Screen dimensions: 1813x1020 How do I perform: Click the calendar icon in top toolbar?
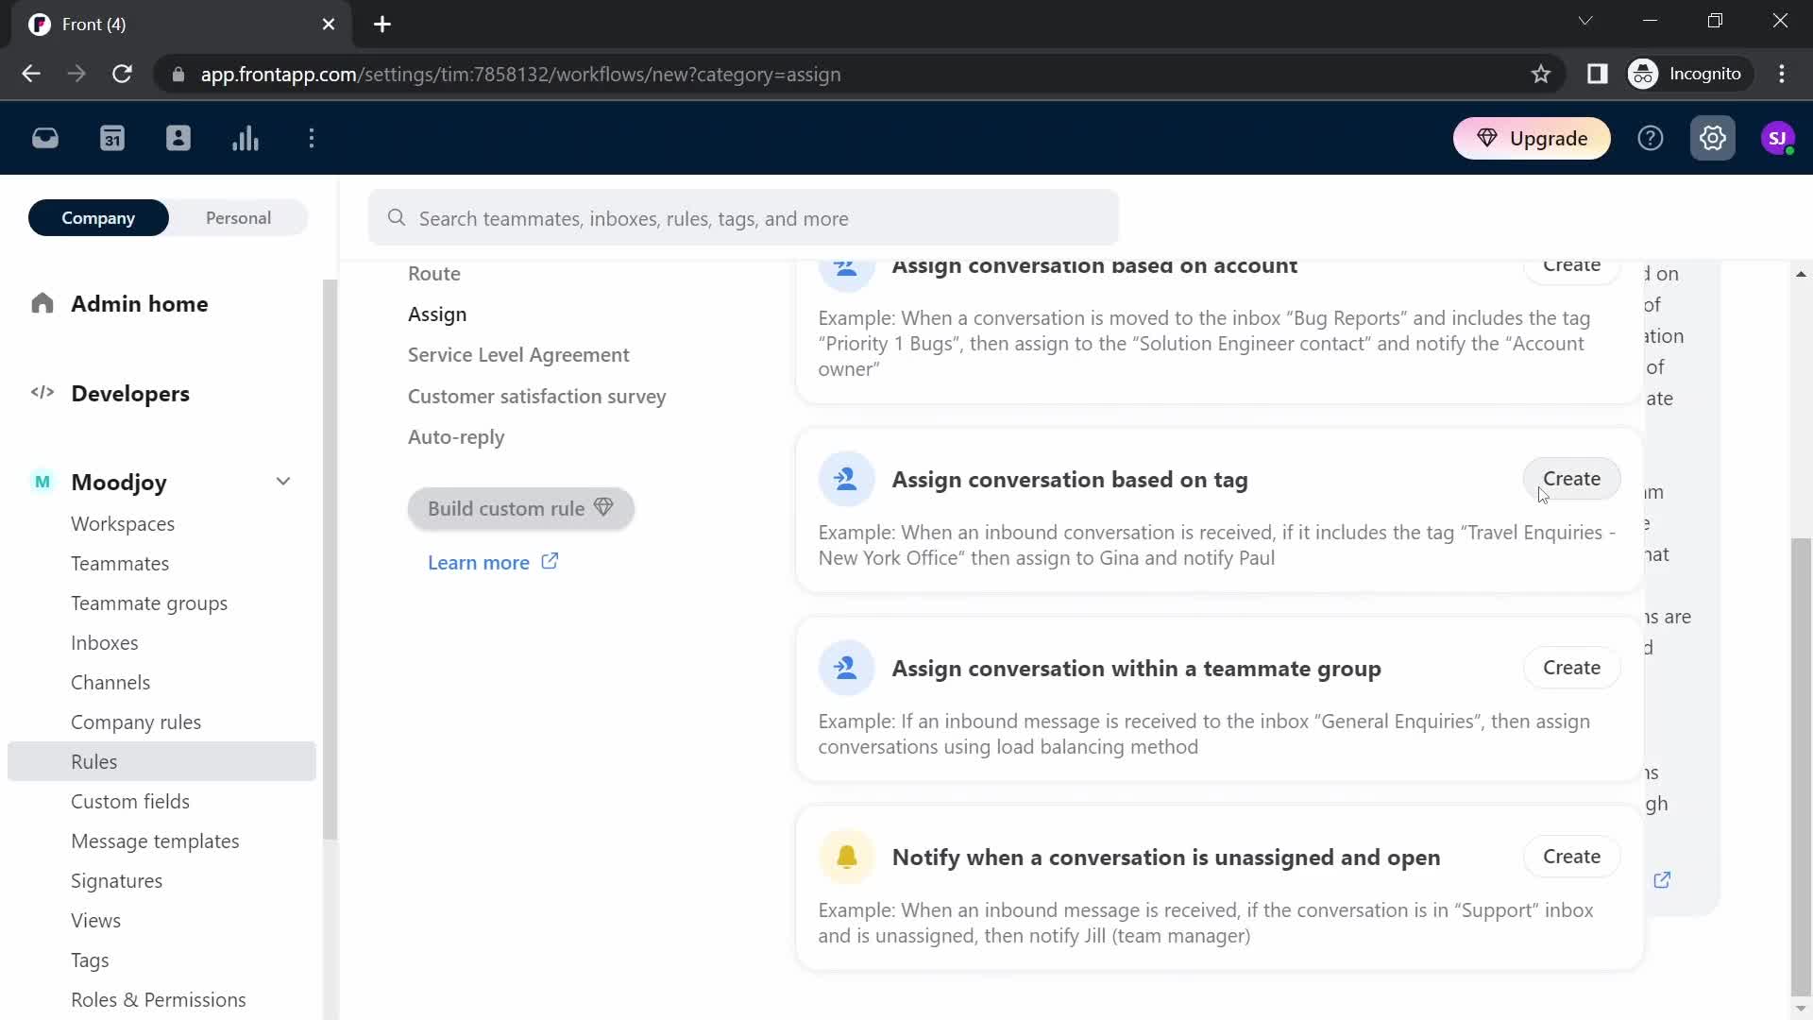(x=112, y=138)
